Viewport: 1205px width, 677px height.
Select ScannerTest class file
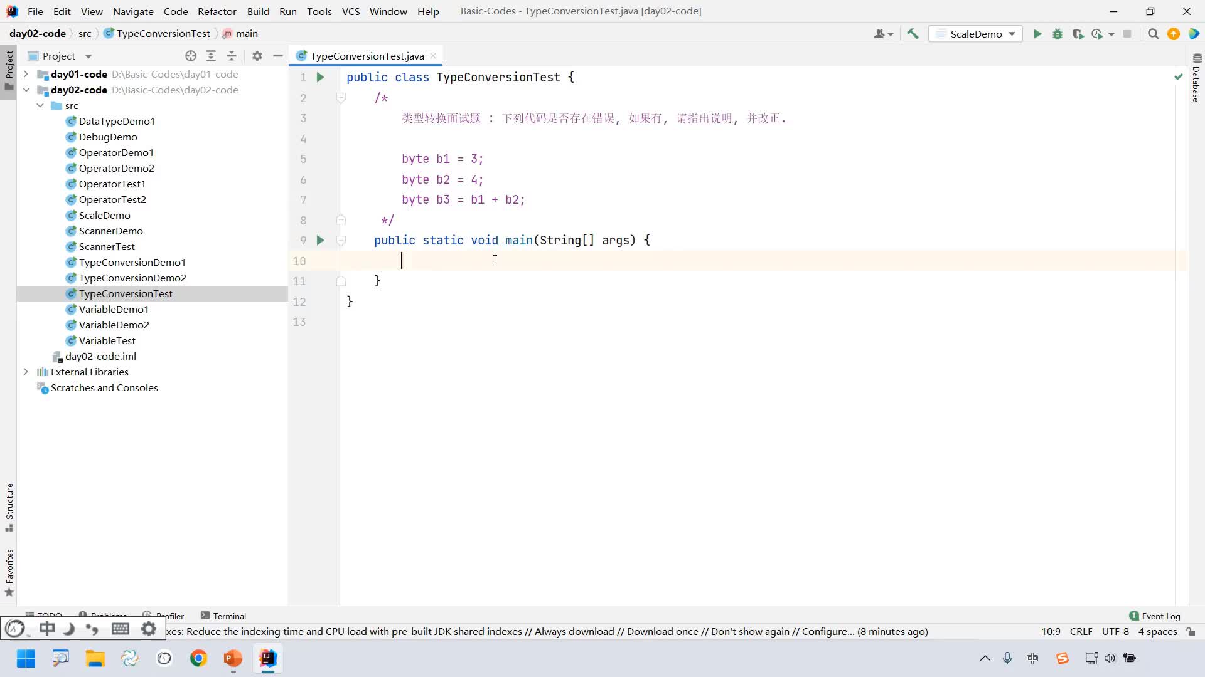[107, 246]
